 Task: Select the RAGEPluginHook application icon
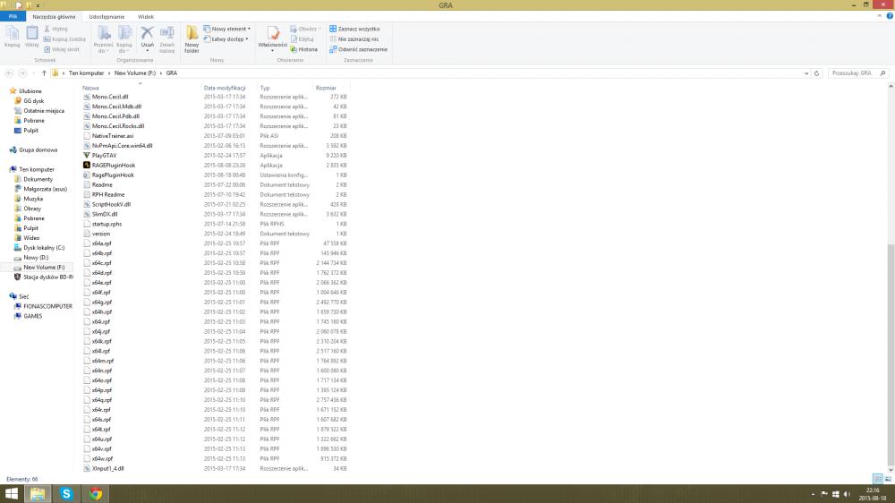pyautogui.click(x=87, y=165)
